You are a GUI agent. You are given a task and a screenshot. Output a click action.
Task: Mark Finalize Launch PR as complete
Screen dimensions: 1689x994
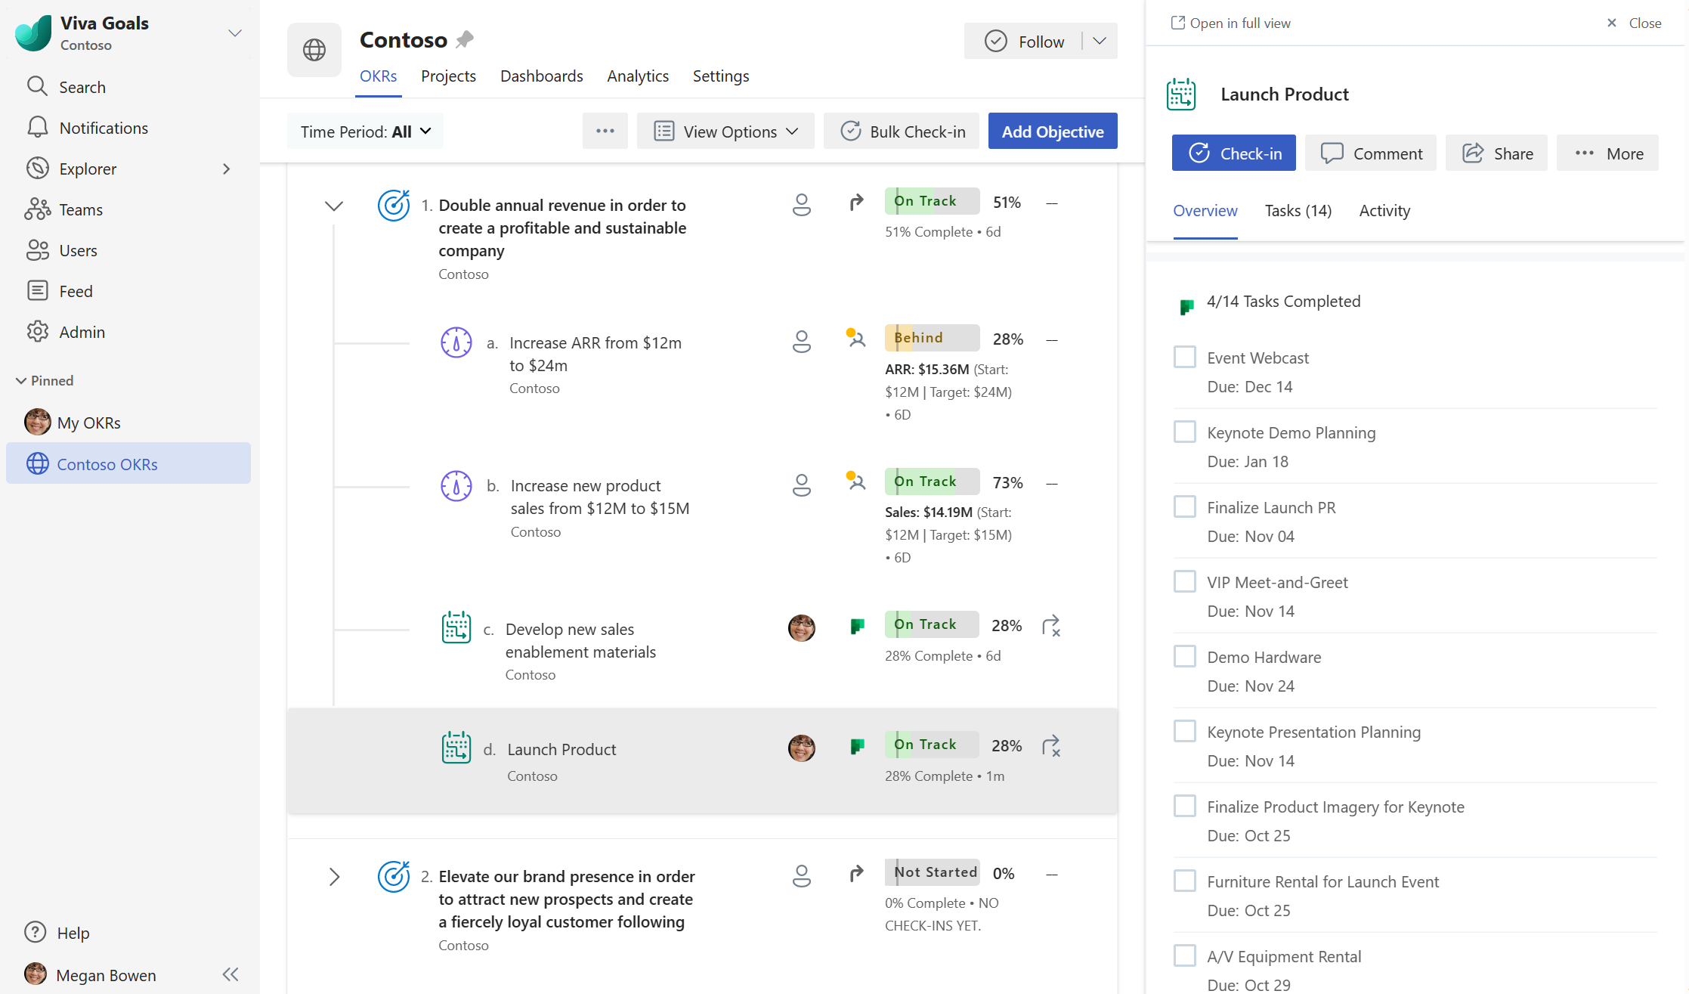point(1184,506)
